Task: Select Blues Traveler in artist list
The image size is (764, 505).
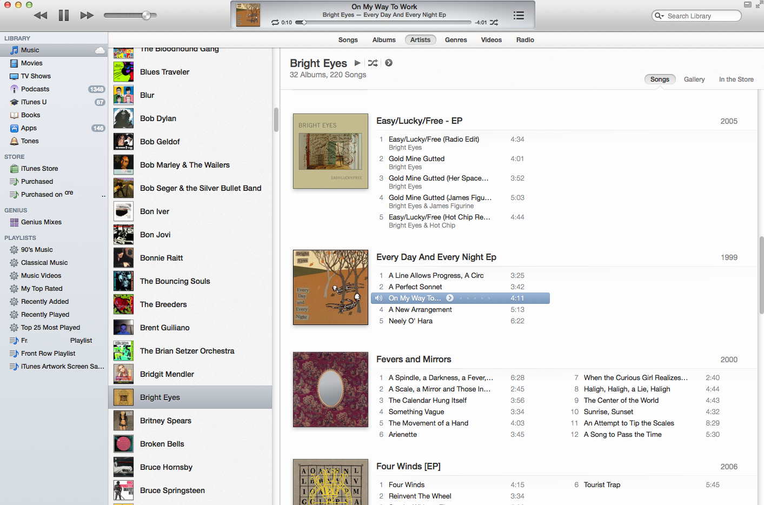Action: (190, 72)
